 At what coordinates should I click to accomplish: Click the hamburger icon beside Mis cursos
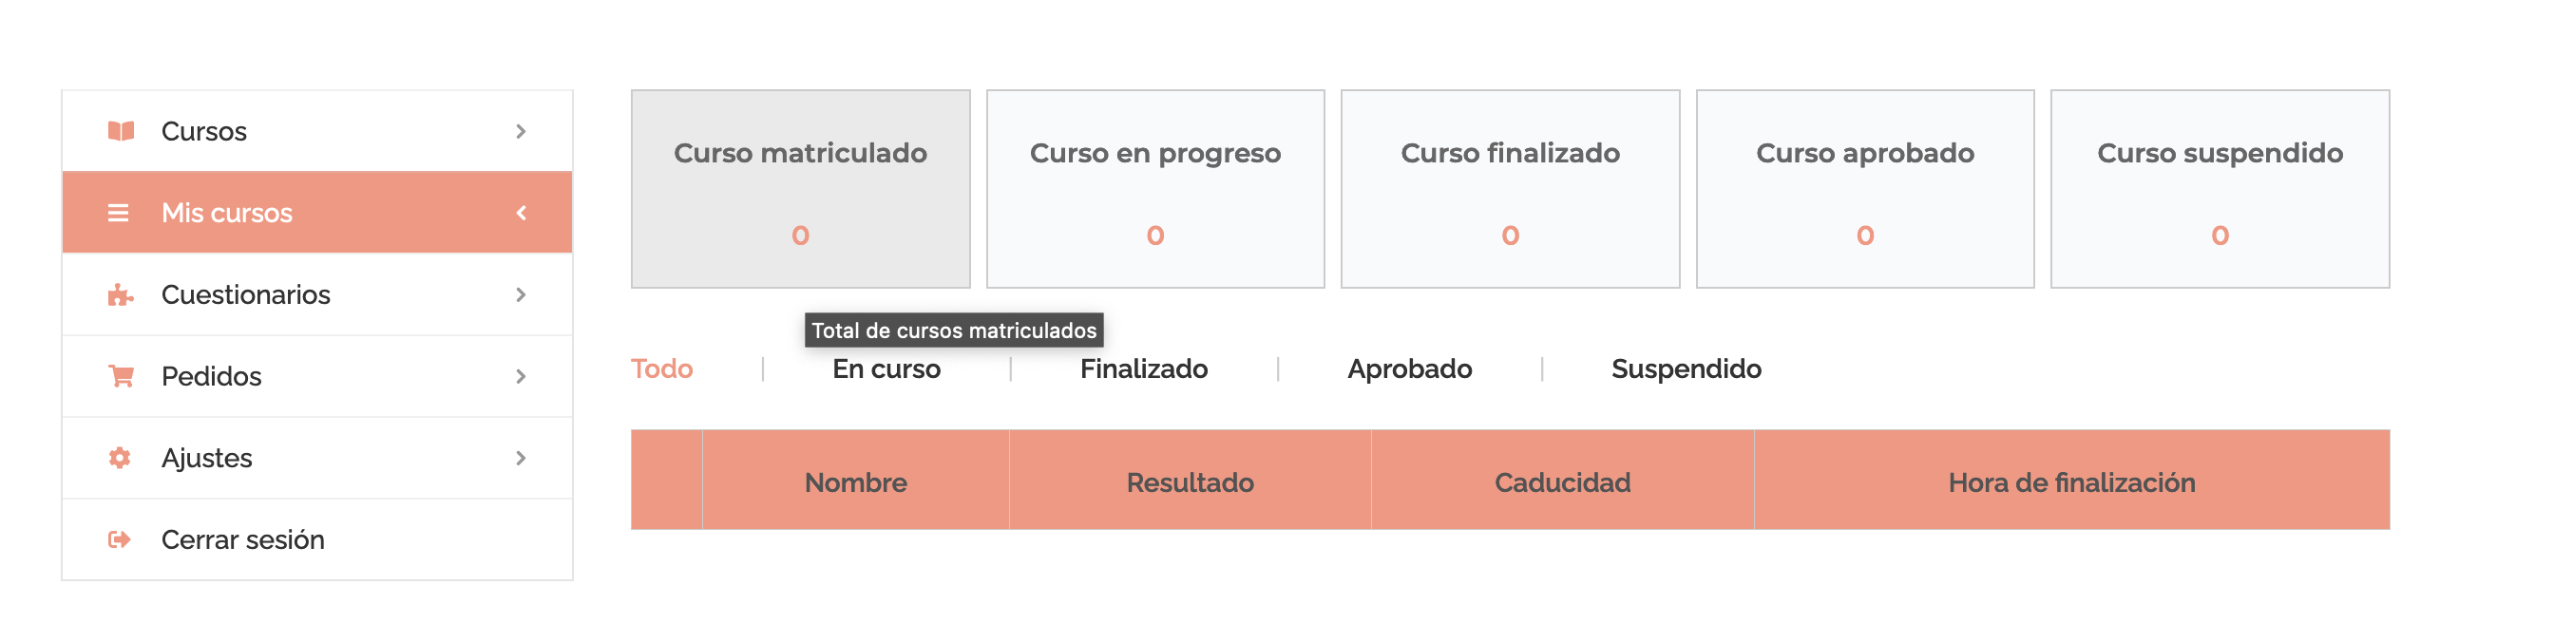[x=119, y=213]
